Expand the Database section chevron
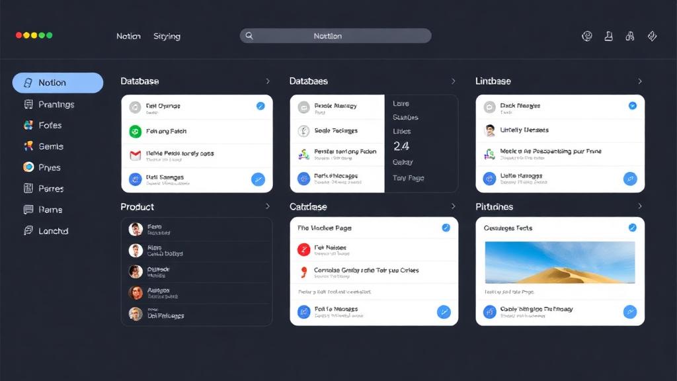 268,81
